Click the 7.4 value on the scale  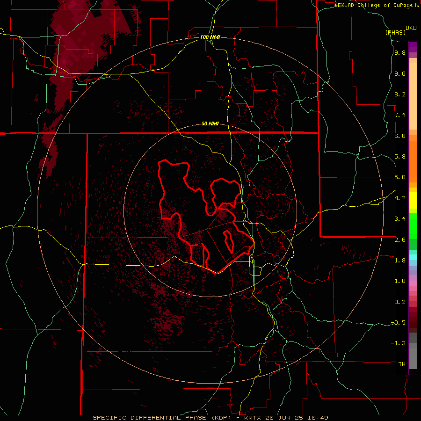click(400, 115)
